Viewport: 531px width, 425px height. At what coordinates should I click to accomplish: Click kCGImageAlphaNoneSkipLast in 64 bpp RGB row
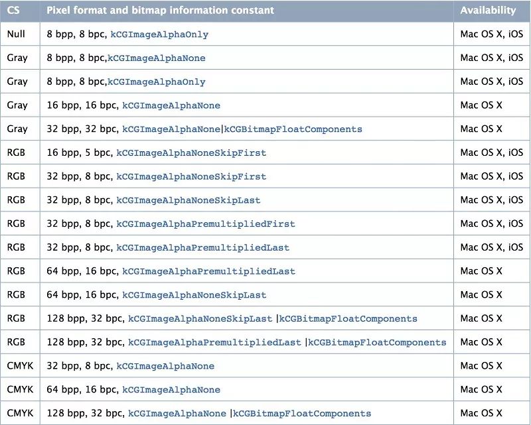[x=194, y=295]
